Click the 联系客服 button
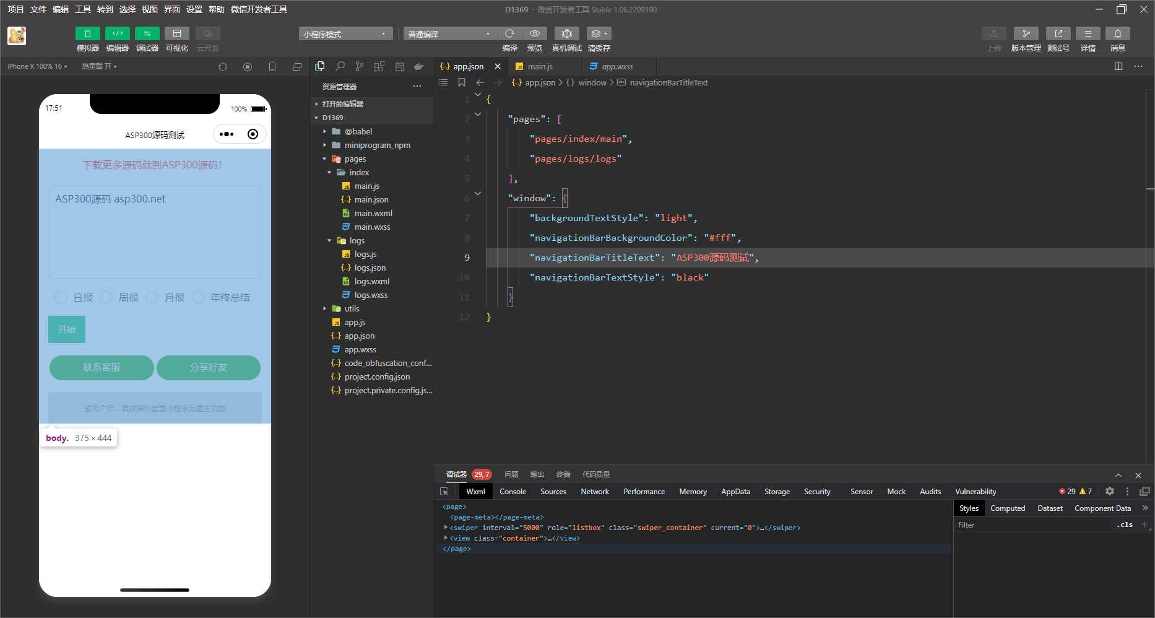This screenshot has width=1155, height=618. click(x=102, y=367)
